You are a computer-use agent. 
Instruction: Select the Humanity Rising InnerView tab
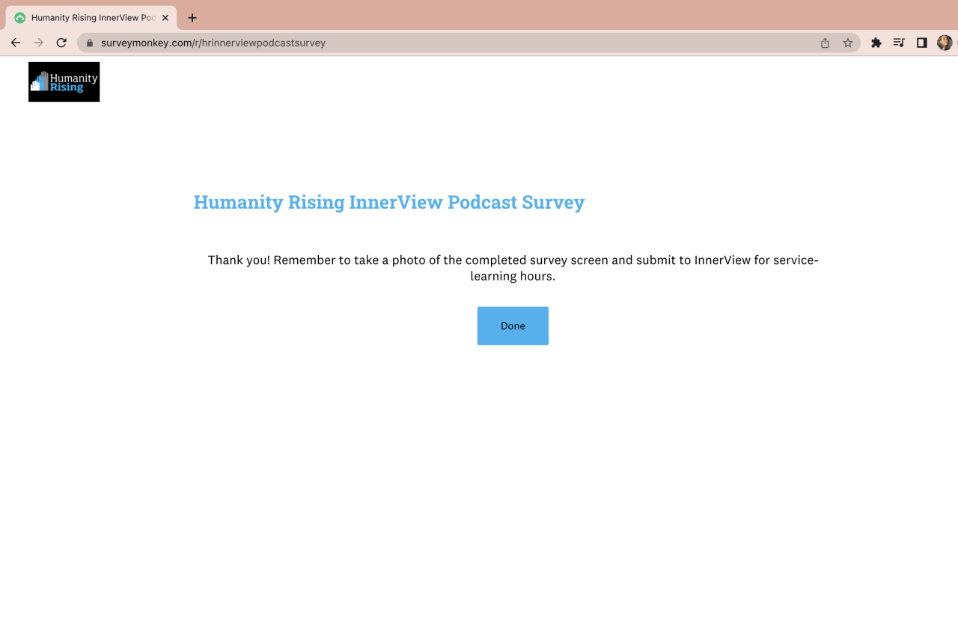click(x=91, y=18)
